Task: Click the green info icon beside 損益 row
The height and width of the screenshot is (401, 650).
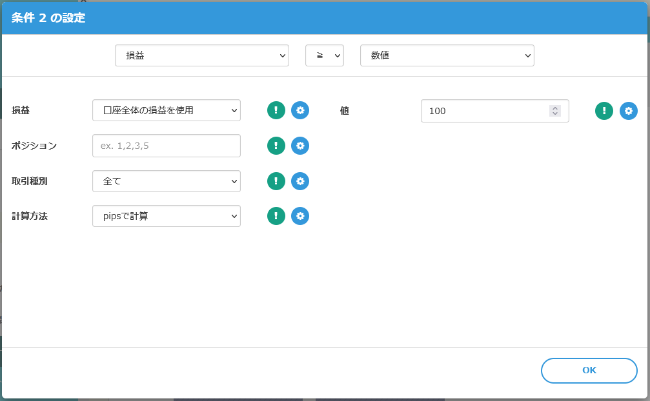Action: (276, 111)
